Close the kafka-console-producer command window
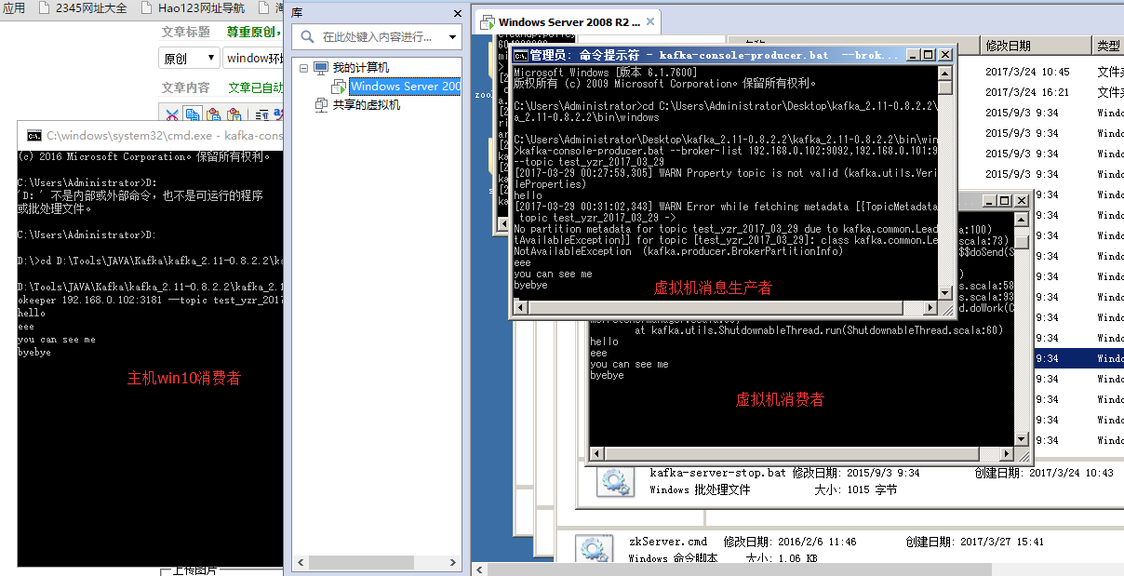Screen dimensions: 1124x576 coord(945,56)
